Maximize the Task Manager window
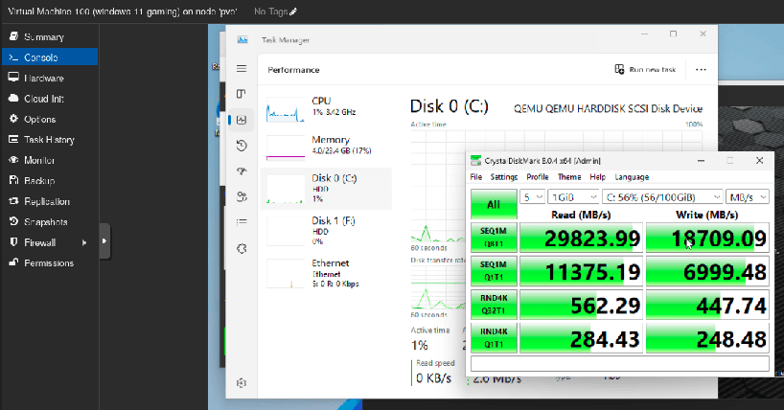 pos(673,34)
